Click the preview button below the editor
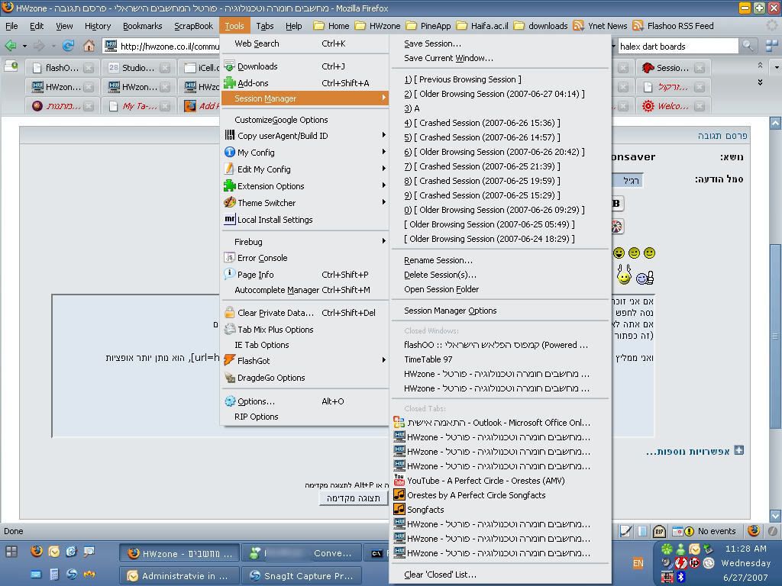 click(x=353, y=497)
